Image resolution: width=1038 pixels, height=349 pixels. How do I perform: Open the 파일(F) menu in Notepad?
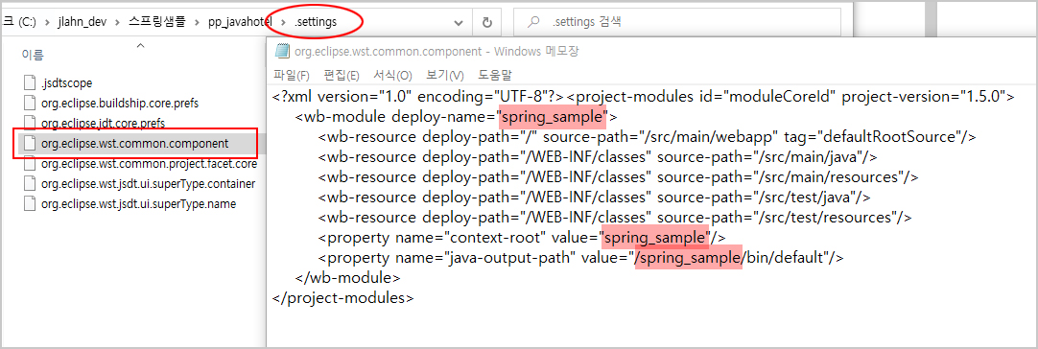click(x=292, y=75)
